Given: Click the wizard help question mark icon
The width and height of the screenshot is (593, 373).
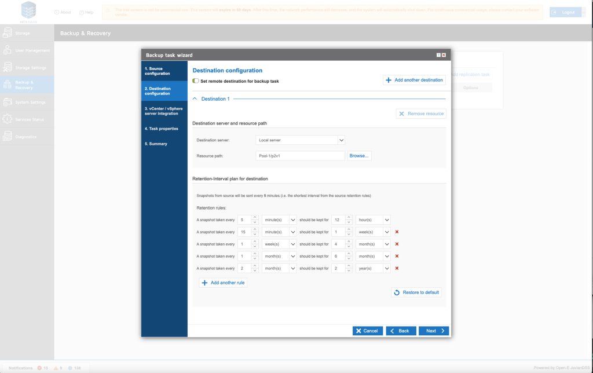Looking at the screenshot, I should click(x=438, y=55).
